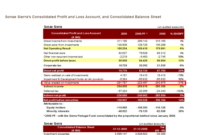The image size is (219, 135).
Task: Select the 'Sonae Sierra' heading above the profit table
Action: point(53,27)
